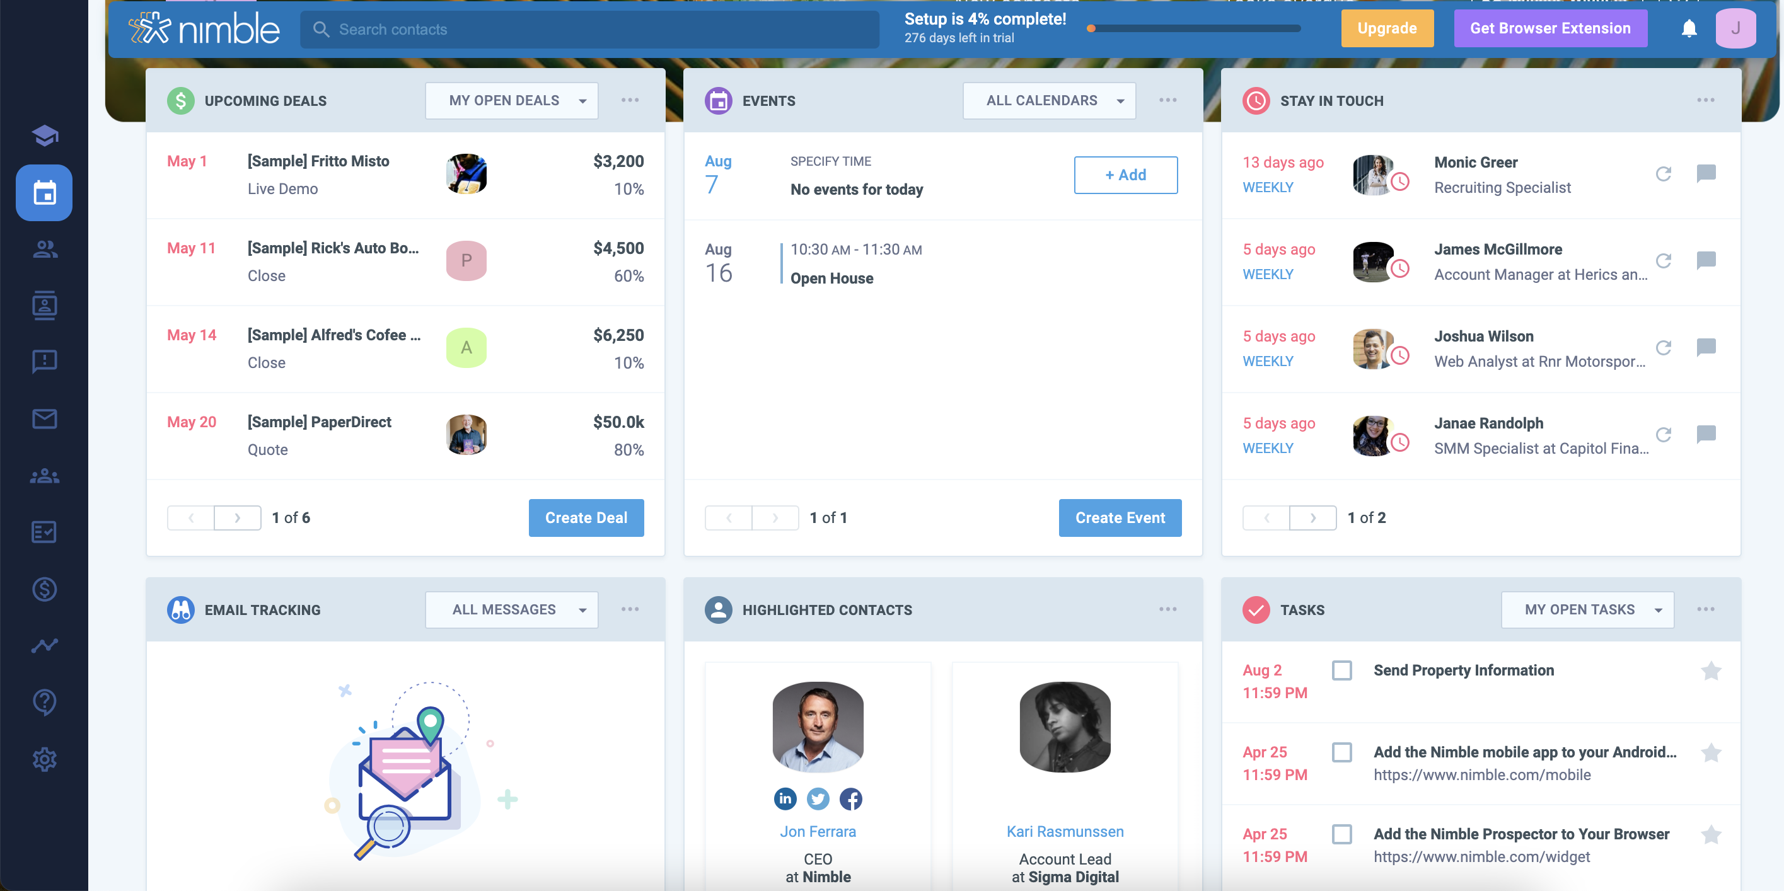1784x891 pixels.
Task: Open the email envelope sidebar icon
Action: click(44, 419)
